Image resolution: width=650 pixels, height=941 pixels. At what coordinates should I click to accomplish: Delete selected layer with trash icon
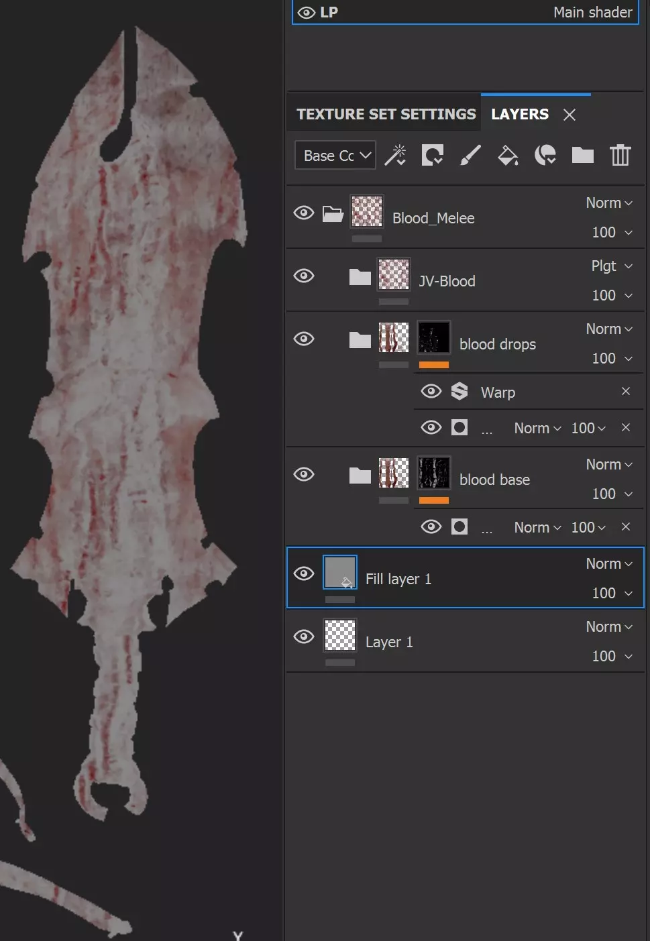[x=620, y=156]
